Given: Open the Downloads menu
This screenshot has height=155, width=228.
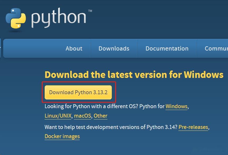Looking at the screenshot, I should (x=114, y=48).
